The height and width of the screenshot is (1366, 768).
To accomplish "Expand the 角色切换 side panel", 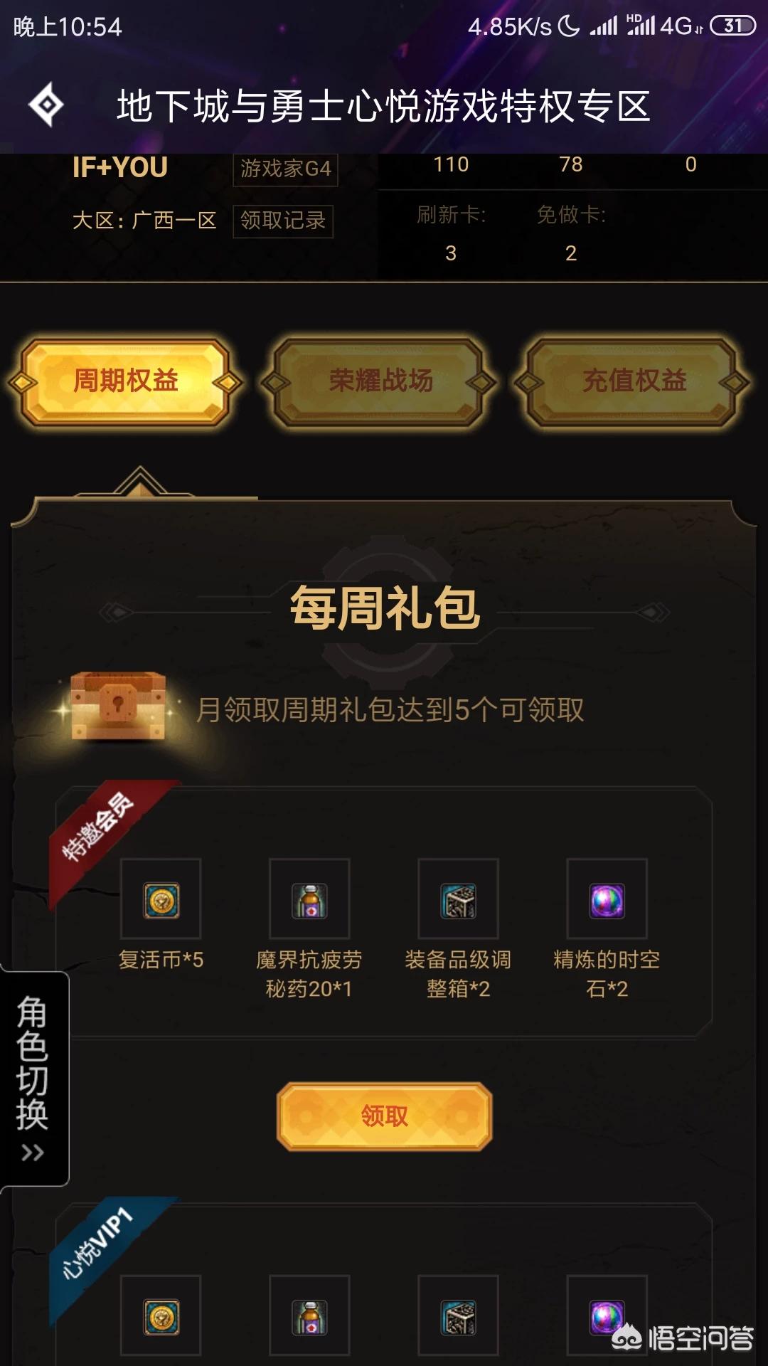I will pos(33,1078).
